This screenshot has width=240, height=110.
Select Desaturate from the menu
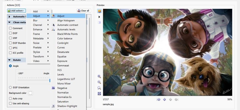pos(68,52)
